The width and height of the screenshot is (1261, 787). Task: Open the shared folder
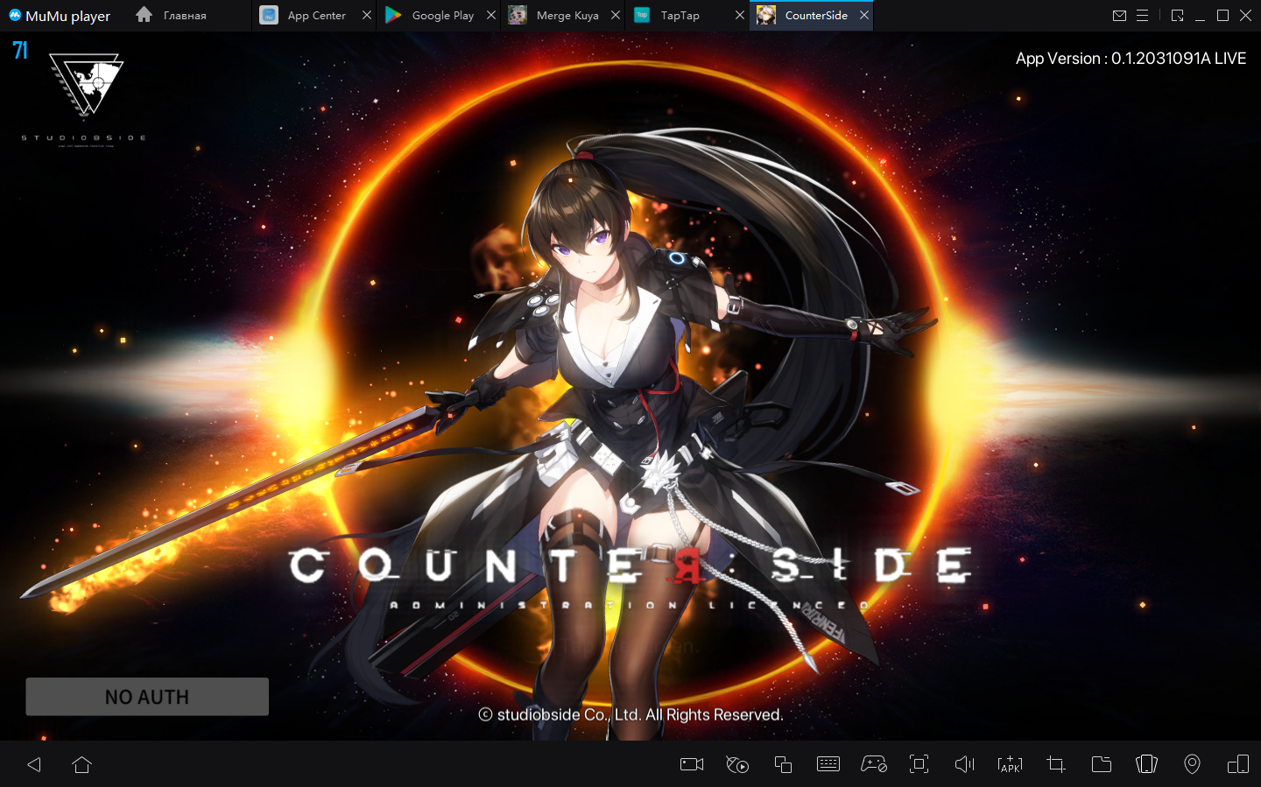point(1102,764)
